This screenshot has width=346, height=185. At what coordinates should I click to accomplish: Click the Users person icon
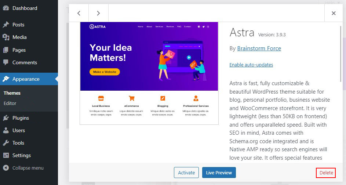(x=6, y=130)
